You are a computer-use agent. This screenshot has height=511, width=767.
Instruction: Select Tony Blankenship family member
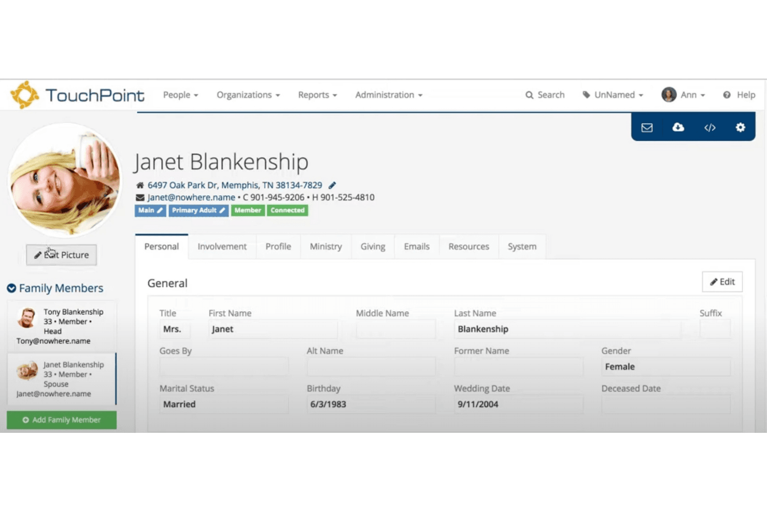point(62,326)
